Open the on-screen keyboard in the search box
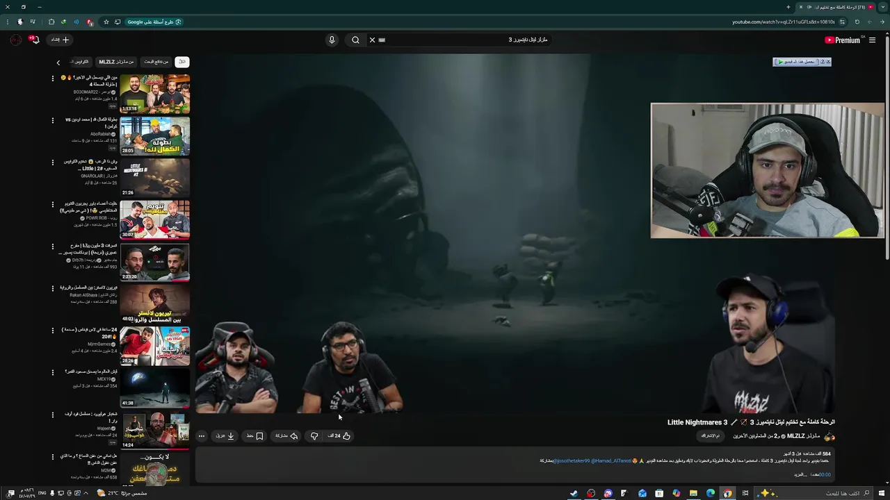Screen dimensions: 890x500 pyautogui.click(x=382, y=40)
